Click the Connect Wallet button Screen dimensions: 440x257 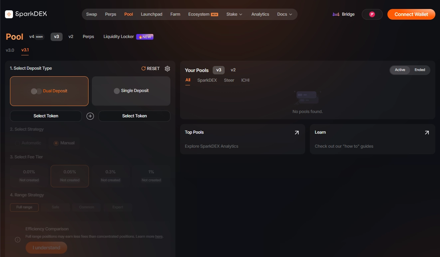click(411, 14)
